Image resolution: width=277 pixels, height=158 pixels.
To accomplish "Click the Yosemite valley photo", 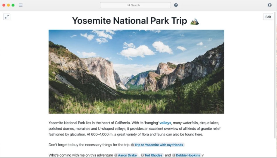I will (136, 71).
